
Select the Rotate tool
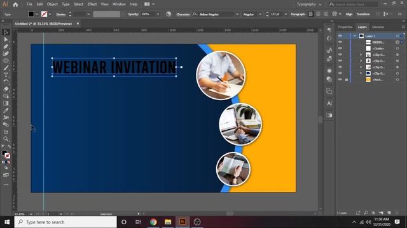[6, 82]
